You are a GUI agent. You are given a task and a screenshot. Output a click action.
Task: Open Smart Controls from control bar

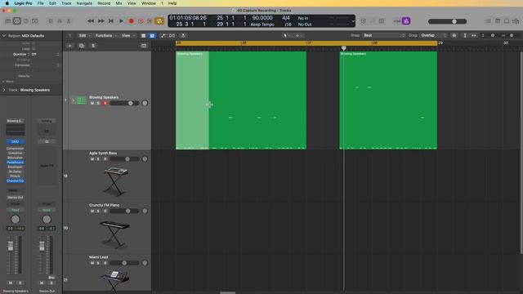tap(51, 21)
